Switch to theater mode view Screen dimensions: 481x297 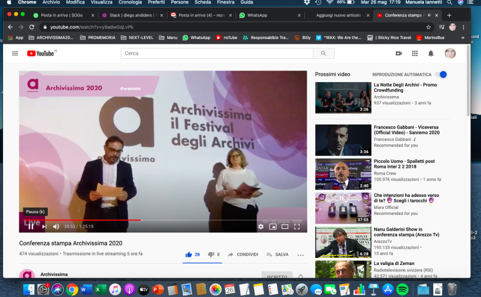click(x=285, y=227)
